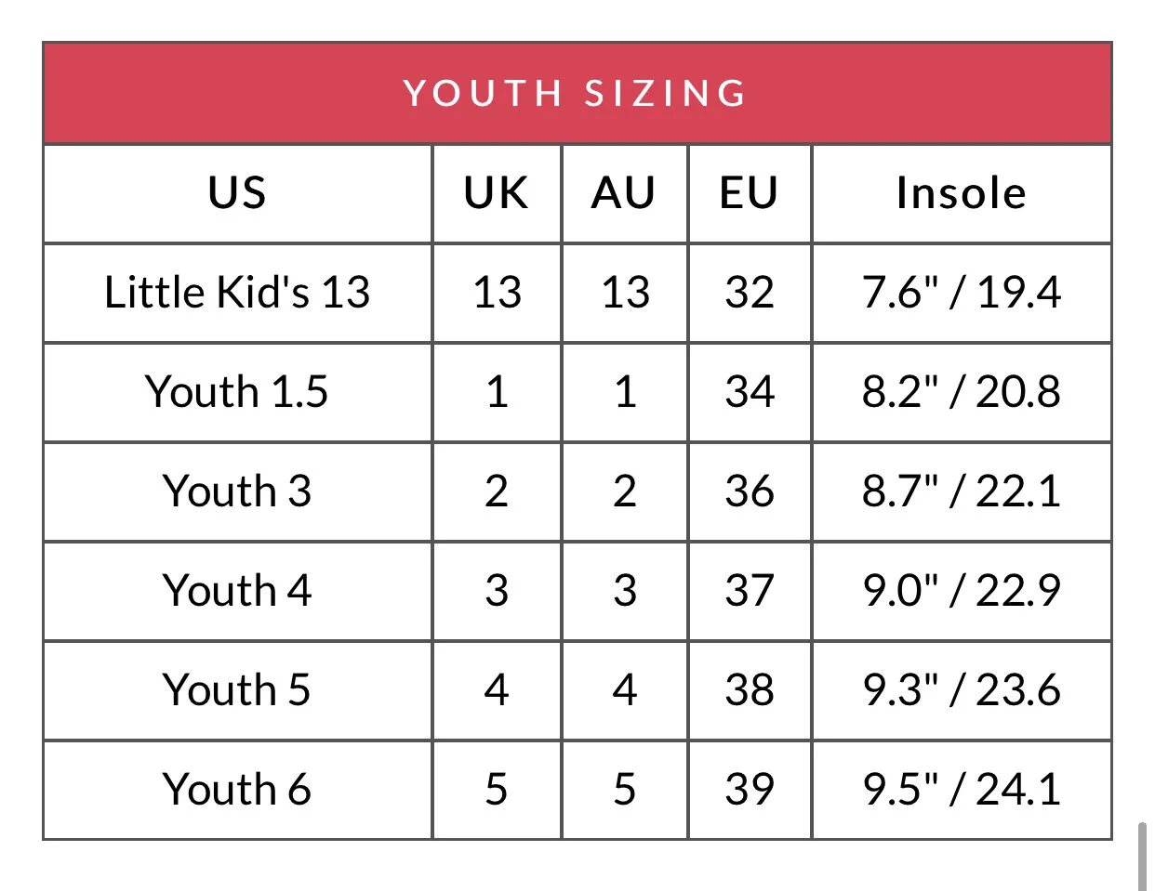Click the EU size 32 cell
Viewport: 1155px width, 891px height.
(750, 293)
